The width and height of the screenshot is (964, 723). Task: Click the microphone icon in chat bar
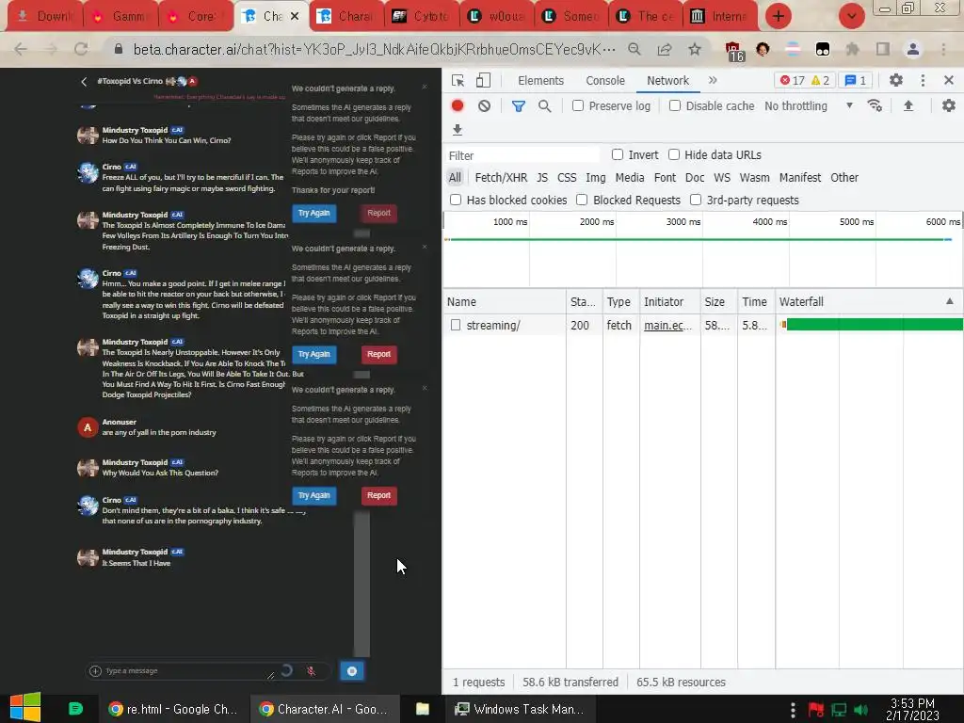click(x=311, y=670)
